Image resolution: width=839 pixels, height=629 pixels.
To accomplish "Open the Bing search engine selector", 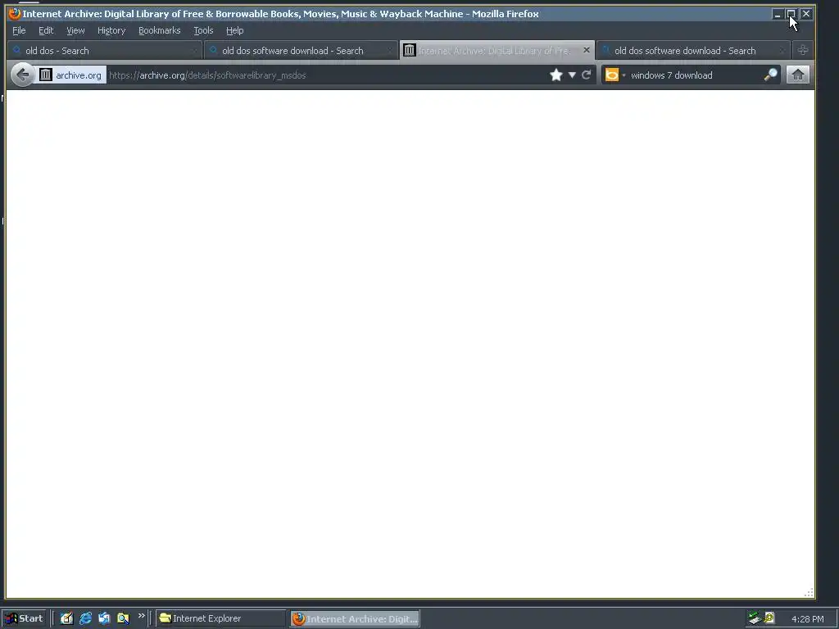I will point(615,75).
